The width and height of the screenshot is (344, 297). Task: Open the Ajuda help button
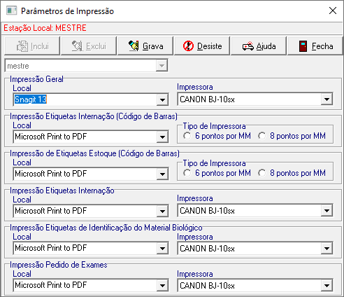[x=259, y=46]
